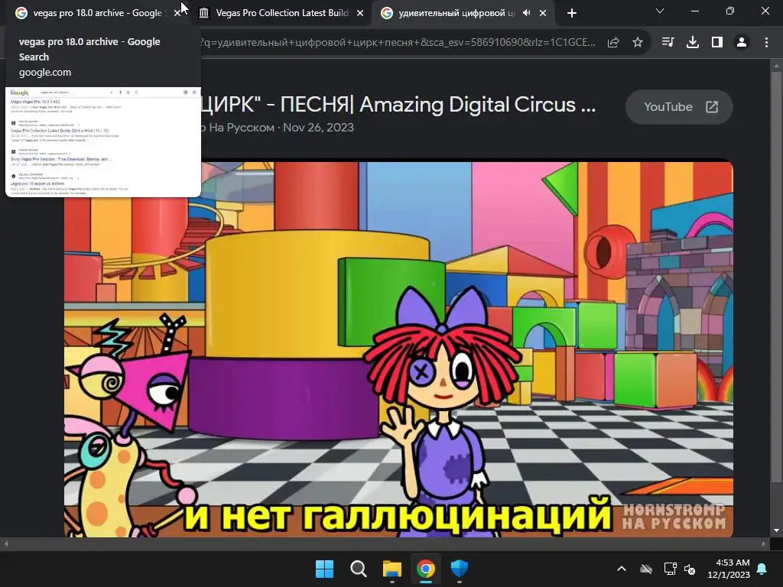Open the Chrome profile icon
The width and height of the screenshot is (783, 587).
tap(742, 43)
